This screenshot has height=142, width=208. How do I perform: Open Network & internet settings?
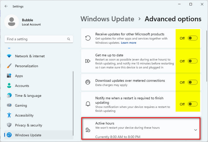(38, 56)
